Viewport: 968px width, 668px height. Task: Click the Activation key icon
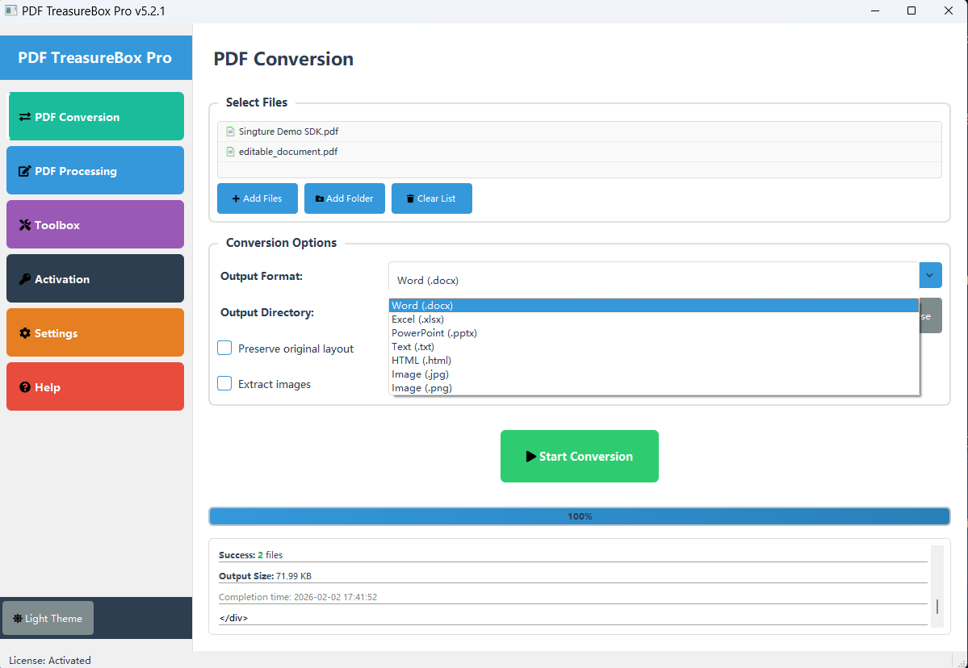click(25, 279)
